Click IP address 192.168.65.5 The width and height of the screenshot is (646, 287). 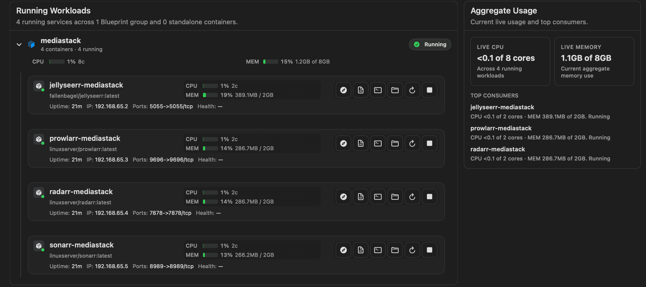pos(111,266)
